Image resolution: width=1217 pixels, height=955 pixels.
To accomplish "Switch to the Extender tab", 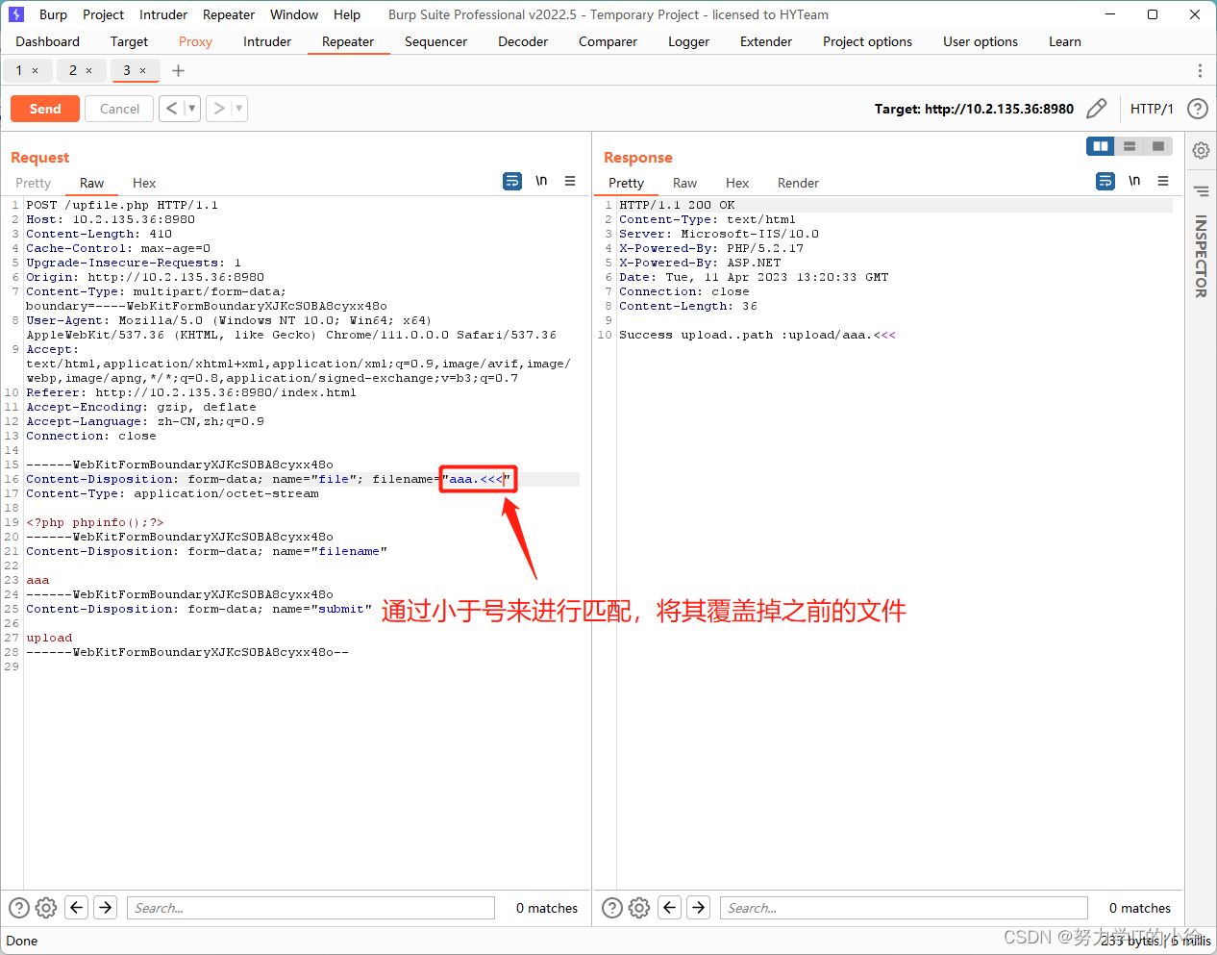I will tap(766, 41).
